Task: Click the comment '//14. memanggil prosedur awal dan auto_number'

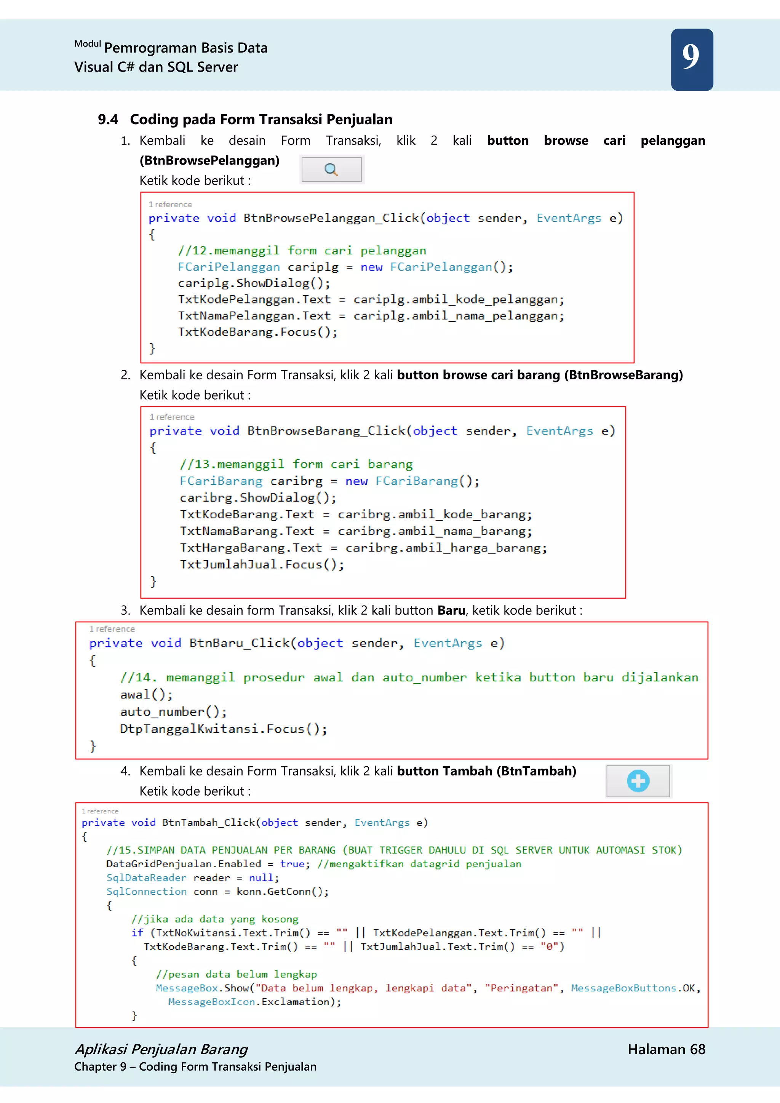Action: tap(409, 677)
